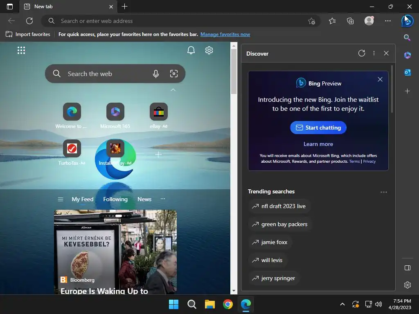Screen dimensions: 419x314
Task: Show more feed tabs ellipsis
Action: pos(163,199)
